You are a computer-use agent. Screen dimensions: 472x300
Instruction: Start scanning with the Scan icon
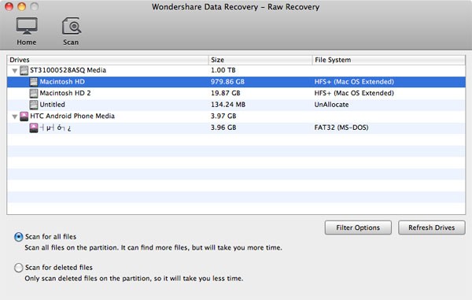pos(72,27)
